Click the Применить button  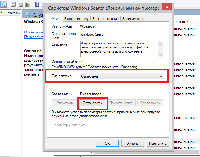coord(158,144)
